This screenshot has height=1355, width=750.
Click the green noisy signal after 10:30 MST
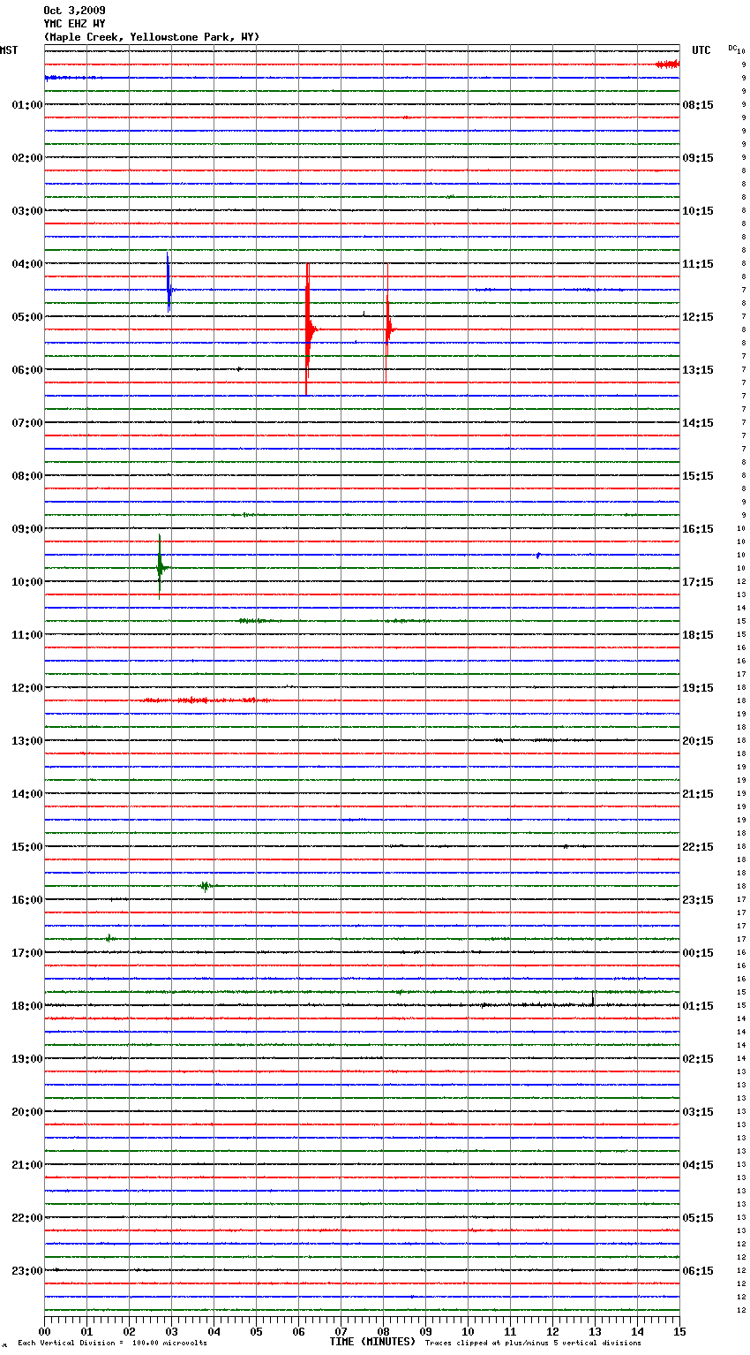click(256, 621)
